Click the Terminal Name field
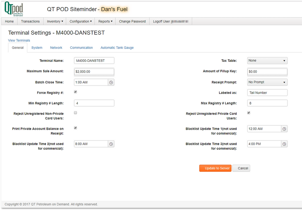 click(94, 61)
